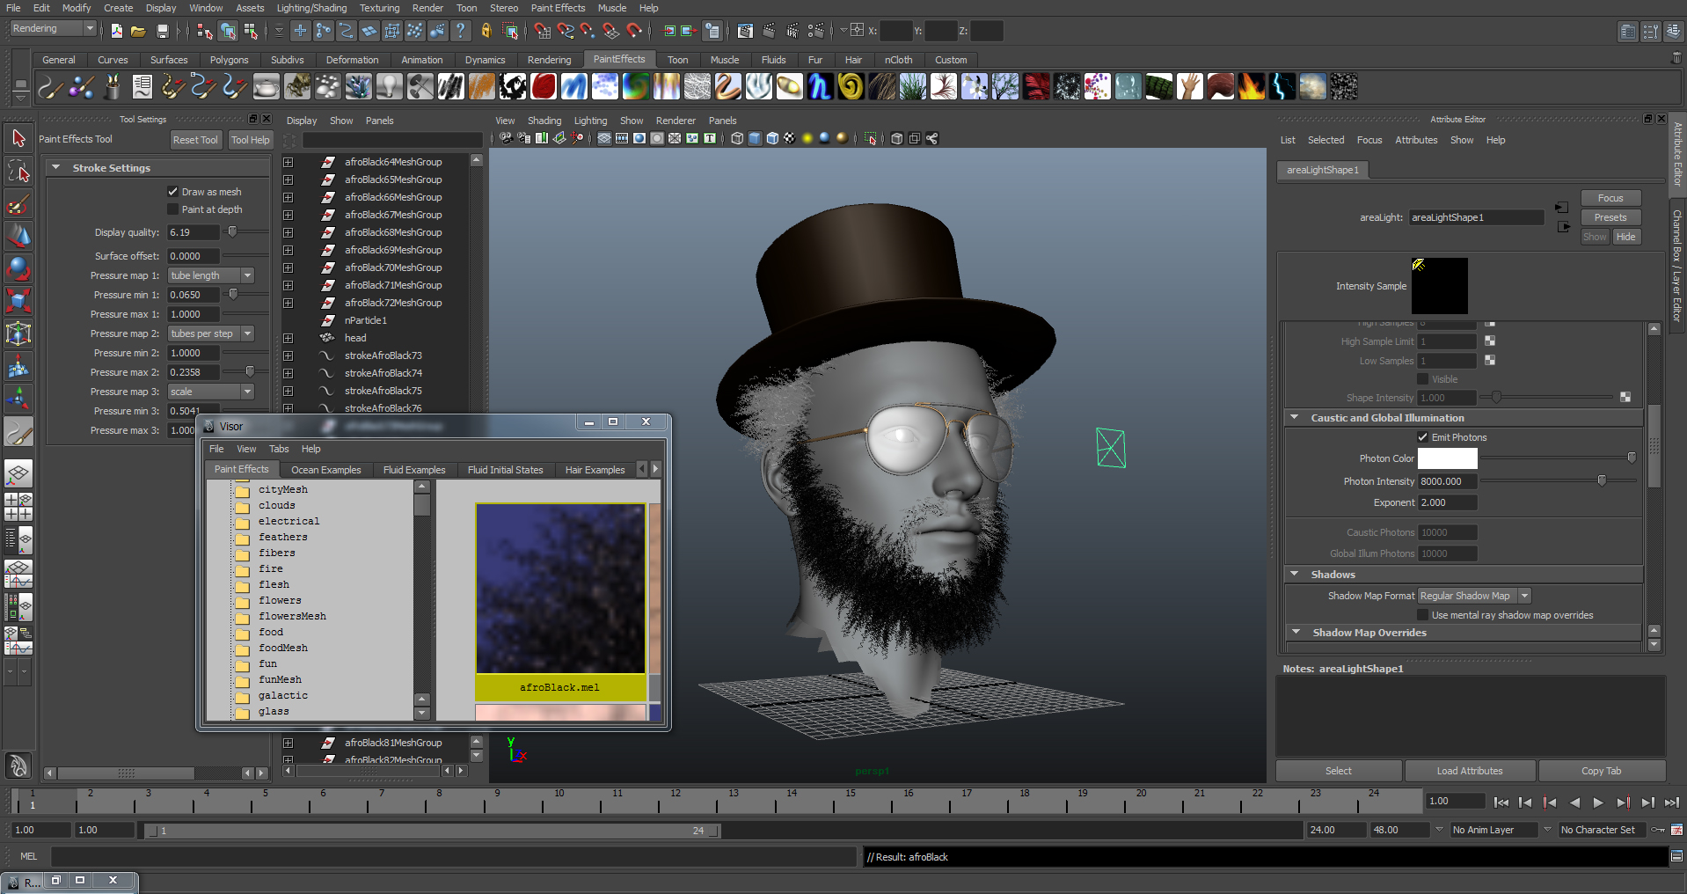Viewport: 1687px width, 894px height.
Task: Click the teapot shelf icon
Action: [266, 86]
